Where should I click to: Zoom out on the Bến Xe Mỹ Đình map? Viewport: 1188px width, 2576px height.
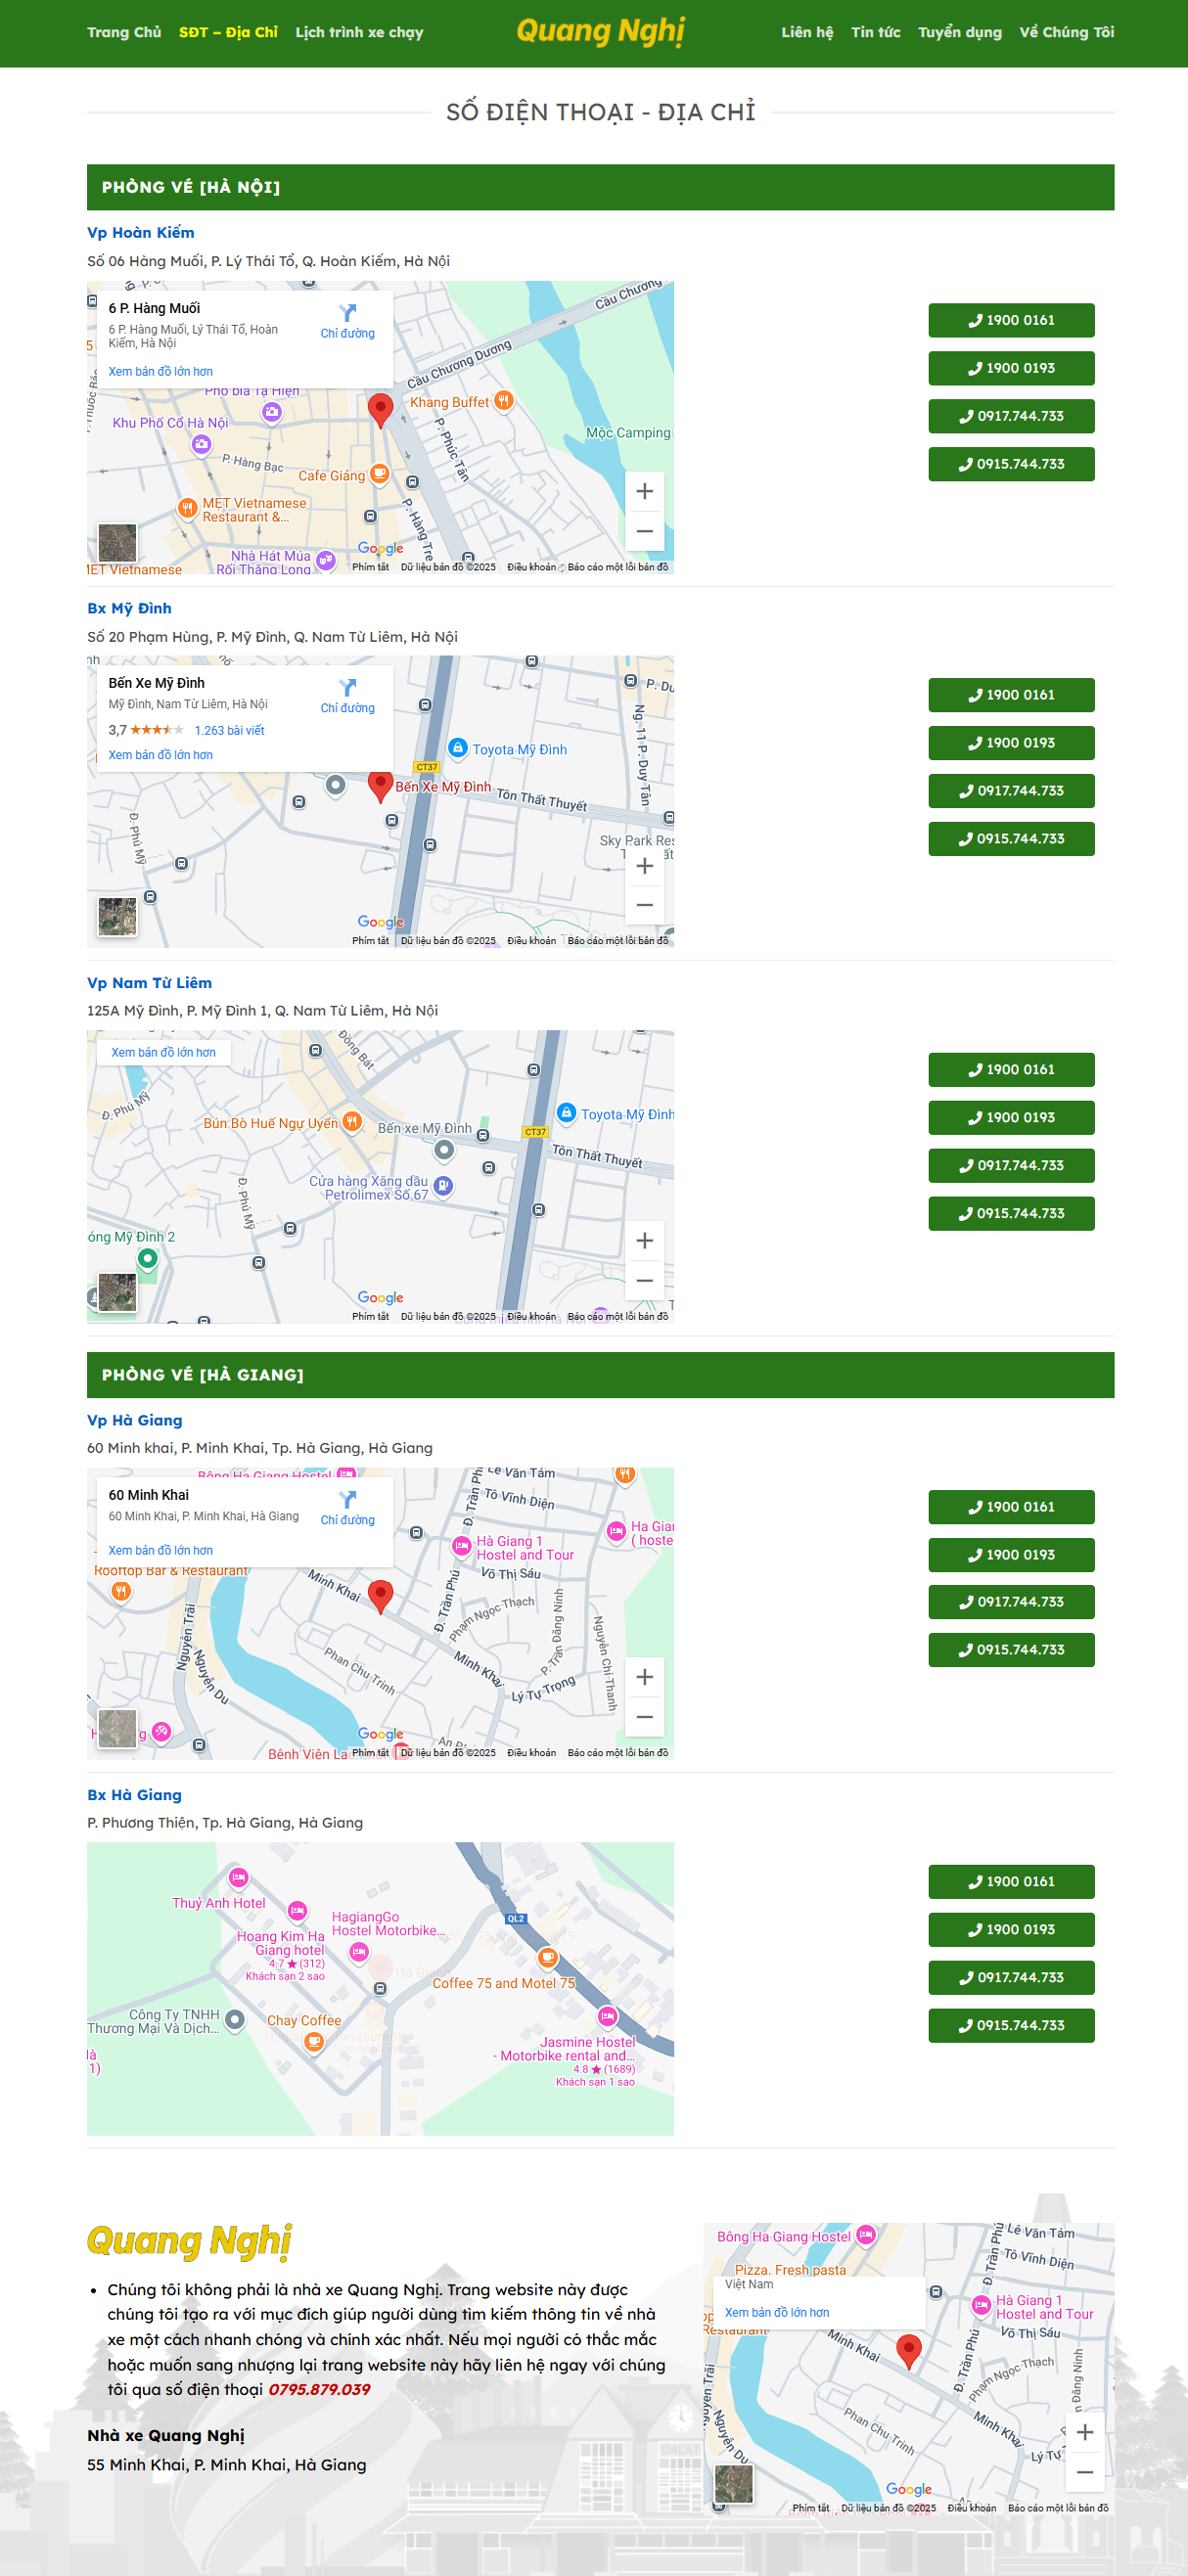coord(644,905)
